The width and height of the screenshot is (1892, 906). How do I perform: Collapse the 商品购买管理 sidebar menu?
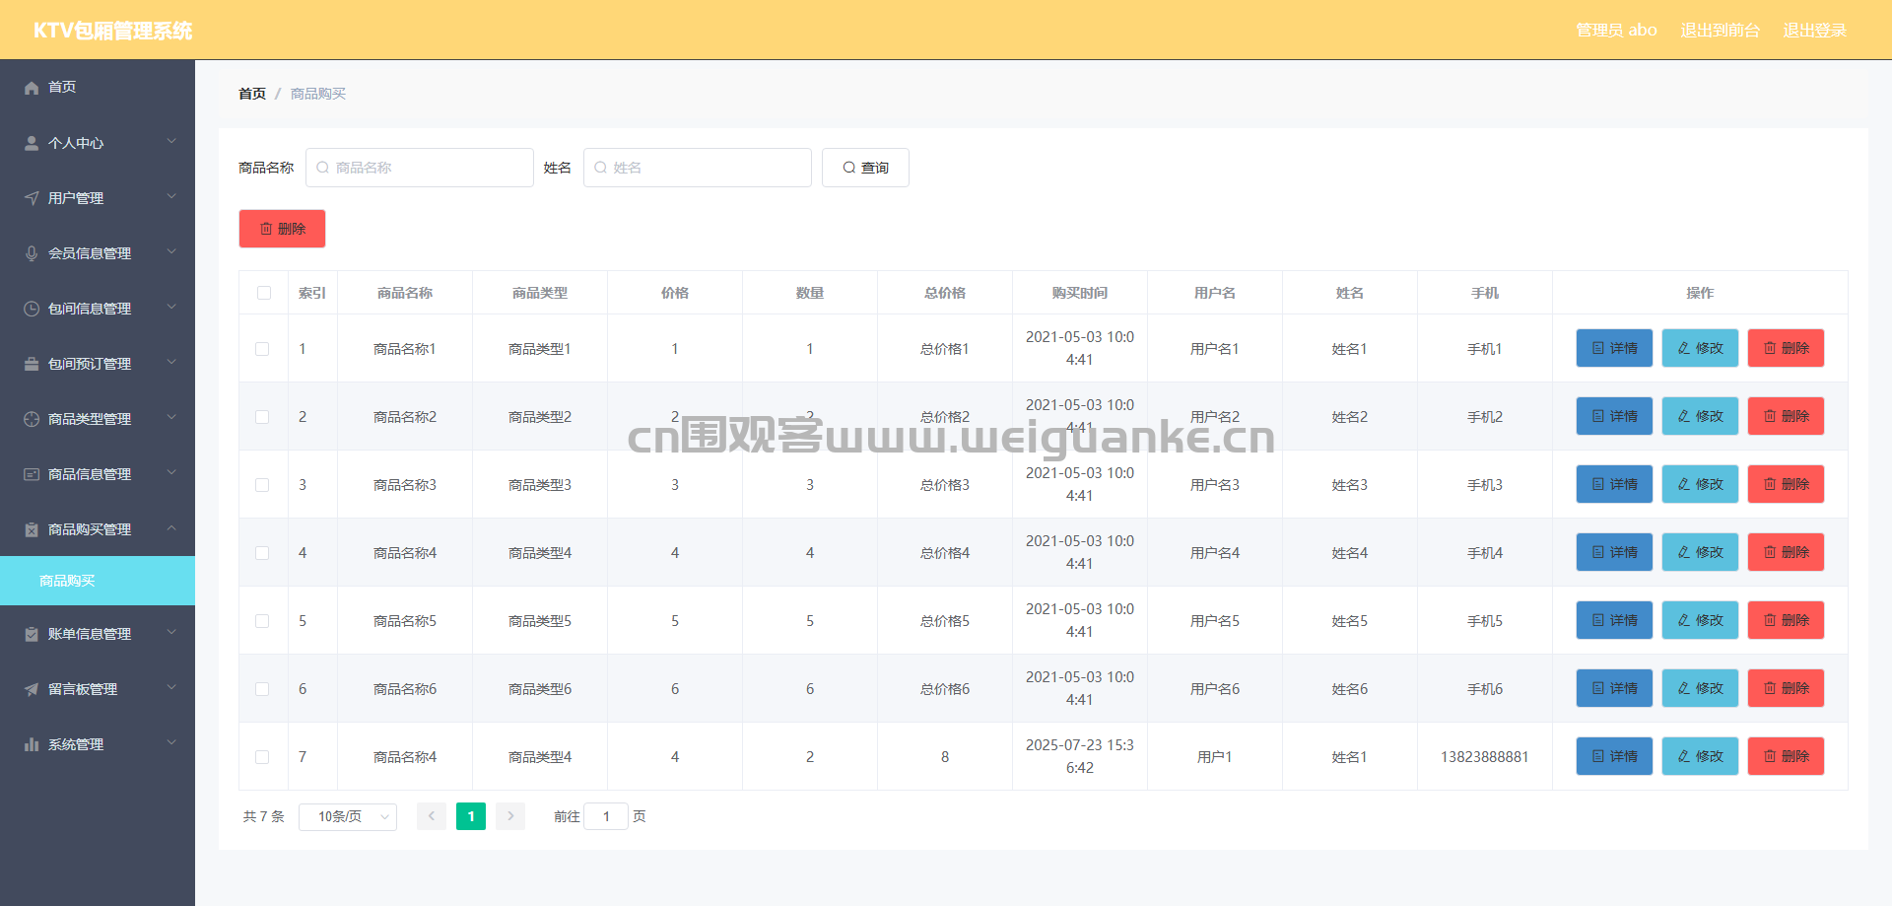pos(98,529)
